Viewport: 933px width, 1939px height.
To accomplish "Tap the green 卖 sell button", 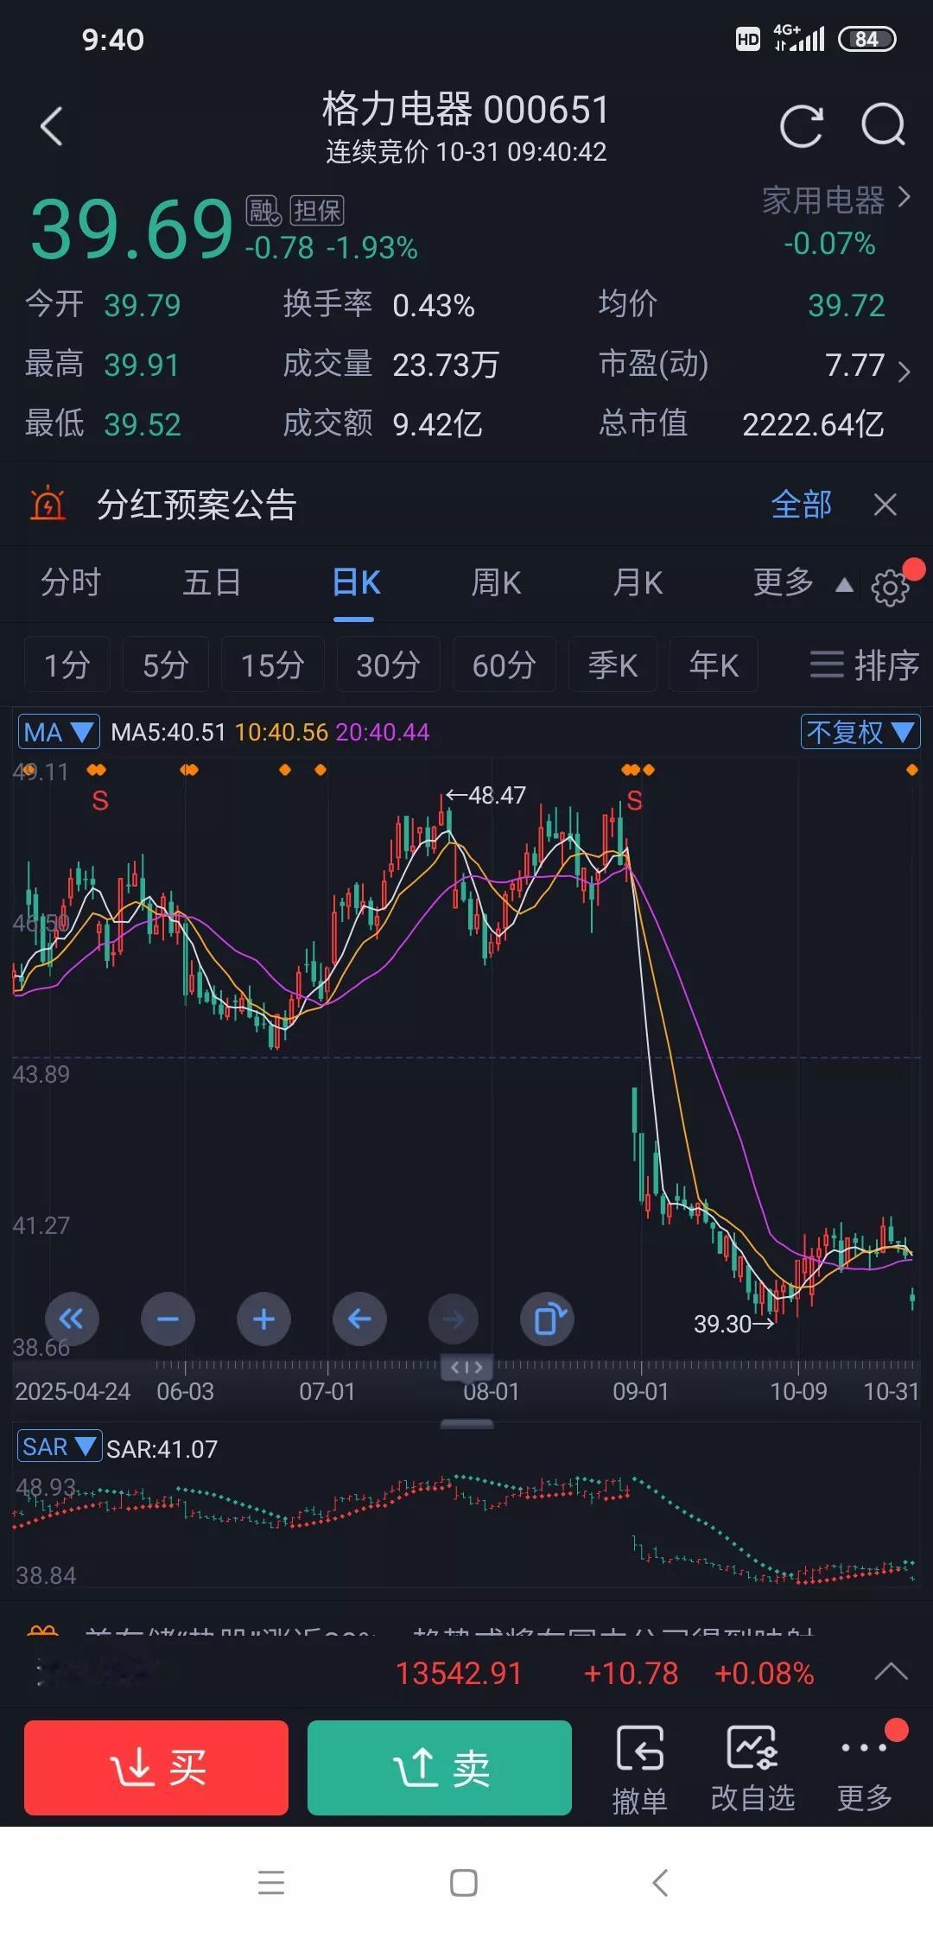I will coord(440,1767).
